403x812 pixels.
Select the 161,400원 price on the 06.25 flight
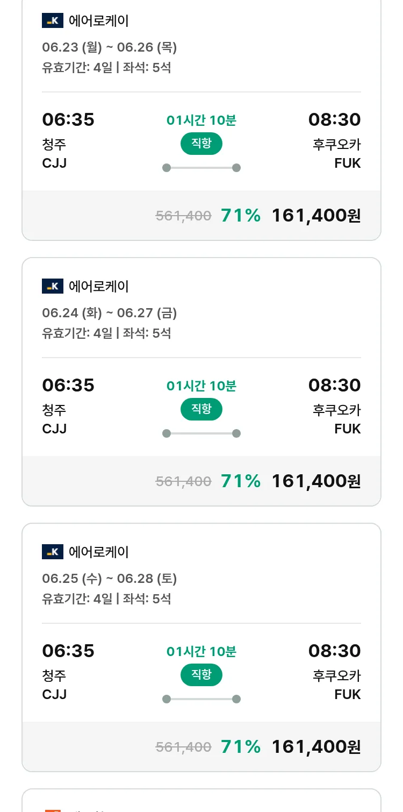(x=316, y=747)
